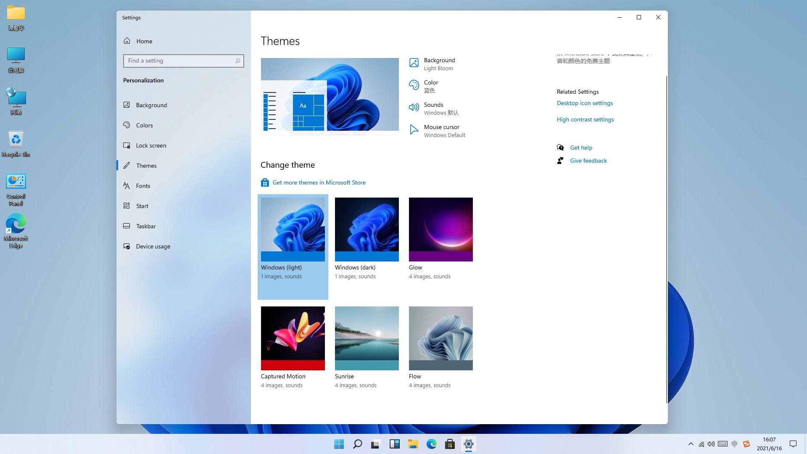The width and height of the screenshot is (807, 454).
Task: Show hidden tray icons chevron
Action: click(x=691, y=444)
